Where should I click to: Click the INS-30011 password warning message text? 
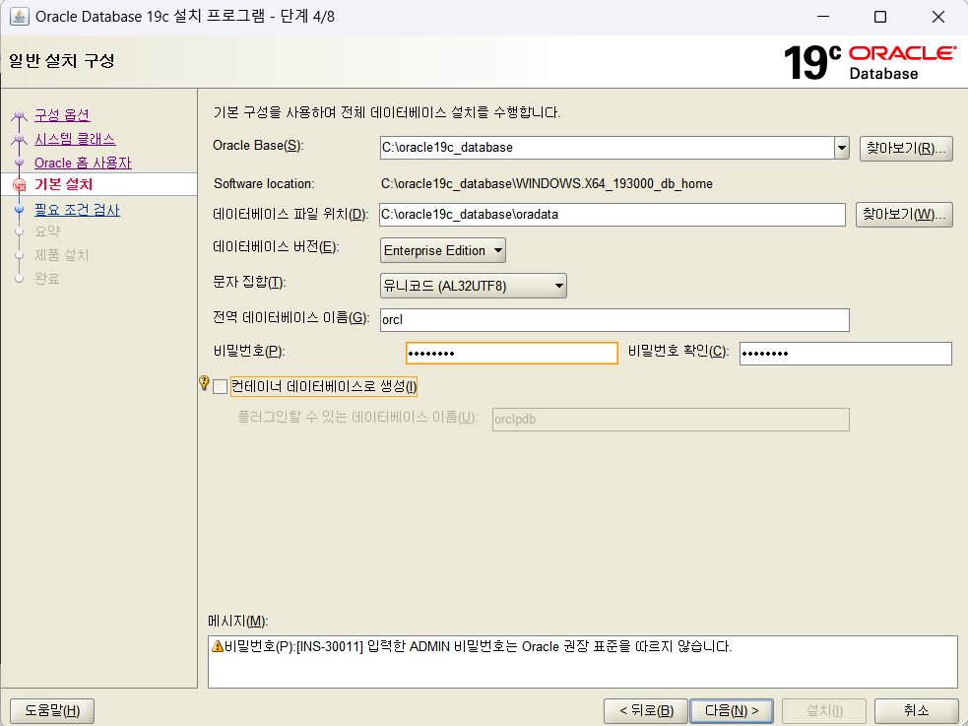coord(478,646)
